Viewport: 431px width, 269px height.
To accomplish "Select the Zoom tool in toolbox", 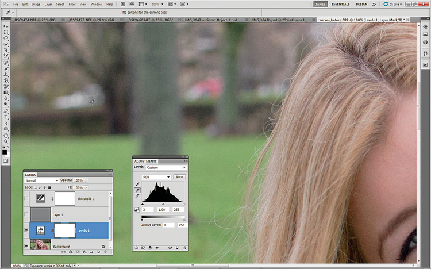I will 6,141.
